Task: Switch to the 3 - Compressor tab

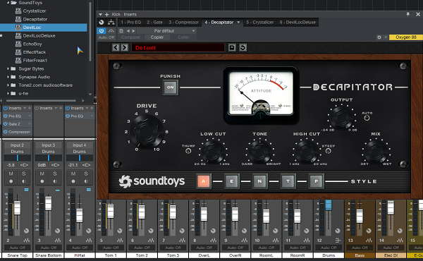Action: (184, 23)
